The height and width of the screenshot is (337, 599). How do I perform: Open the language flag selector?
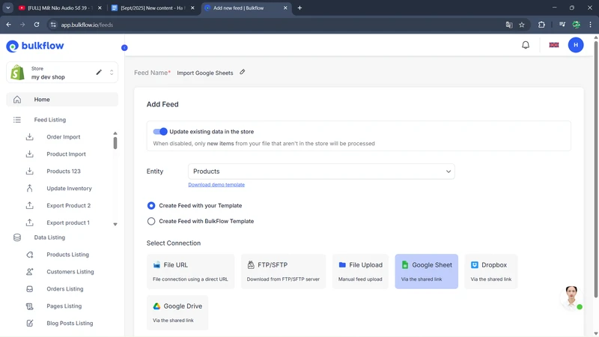[x=554, y=45]
